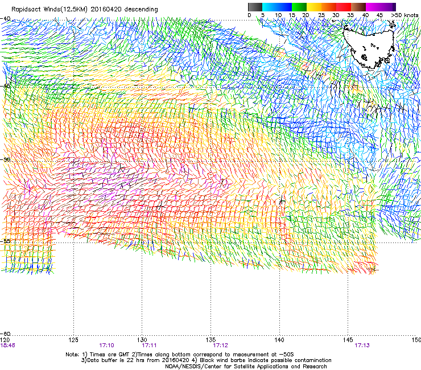Click the '145' longitude label
This screenshot has width=421, height=370.
[x=348, y=340]
